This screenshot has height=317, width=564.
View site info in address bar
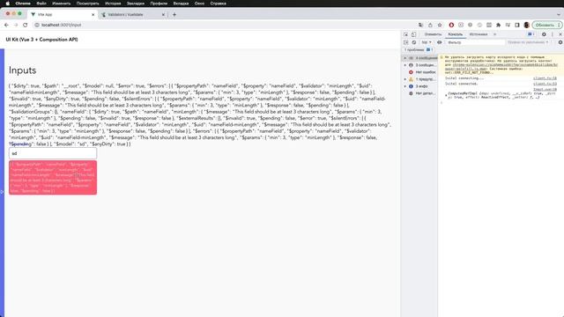click(x=37, y=25)
